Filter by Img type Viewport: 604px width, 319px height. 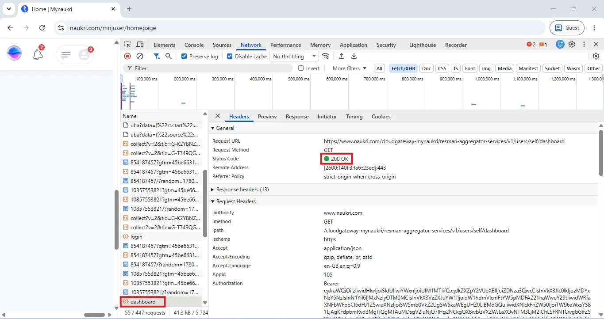tap(486, 68)
